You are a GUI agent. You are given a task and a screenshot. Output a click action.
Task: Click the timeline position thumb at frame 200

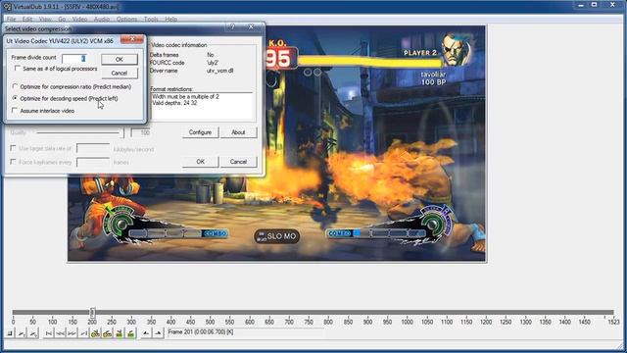pos(92,312)
